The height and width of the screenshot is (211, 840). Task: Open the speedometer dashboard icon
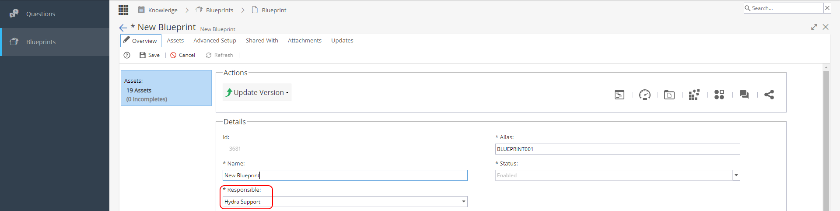tap(644, 95)
